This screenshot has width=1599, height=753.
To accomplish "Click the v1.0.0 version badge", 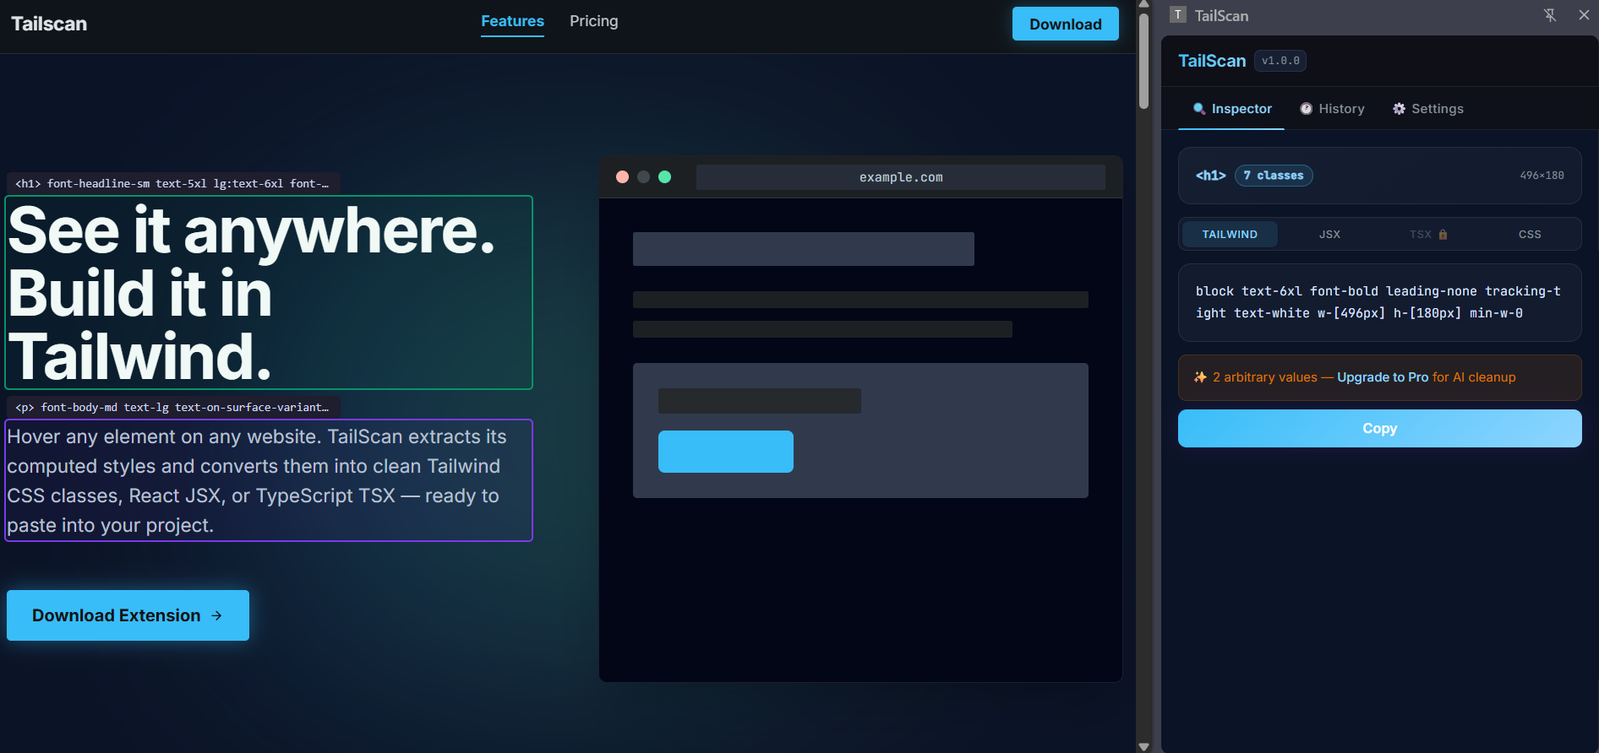I will tap(1280, 61).
